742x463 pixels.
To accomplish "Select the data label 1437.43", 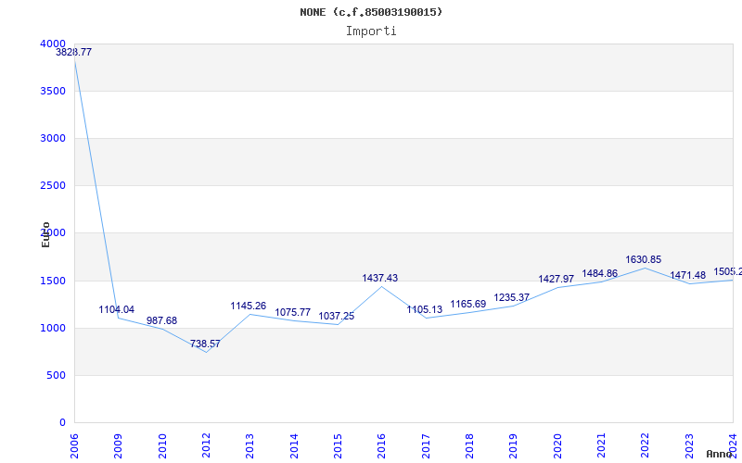I will pos(380,279).
